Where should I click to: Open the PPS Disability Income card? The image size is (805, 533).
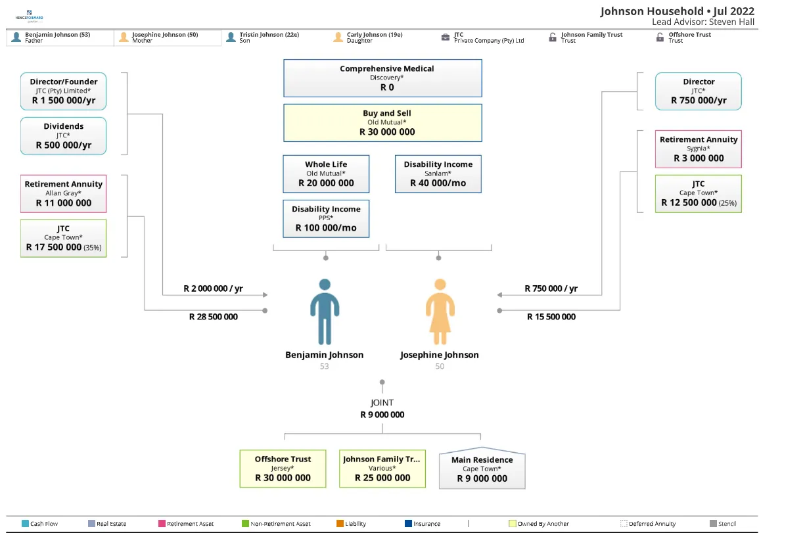click(326, 219)
